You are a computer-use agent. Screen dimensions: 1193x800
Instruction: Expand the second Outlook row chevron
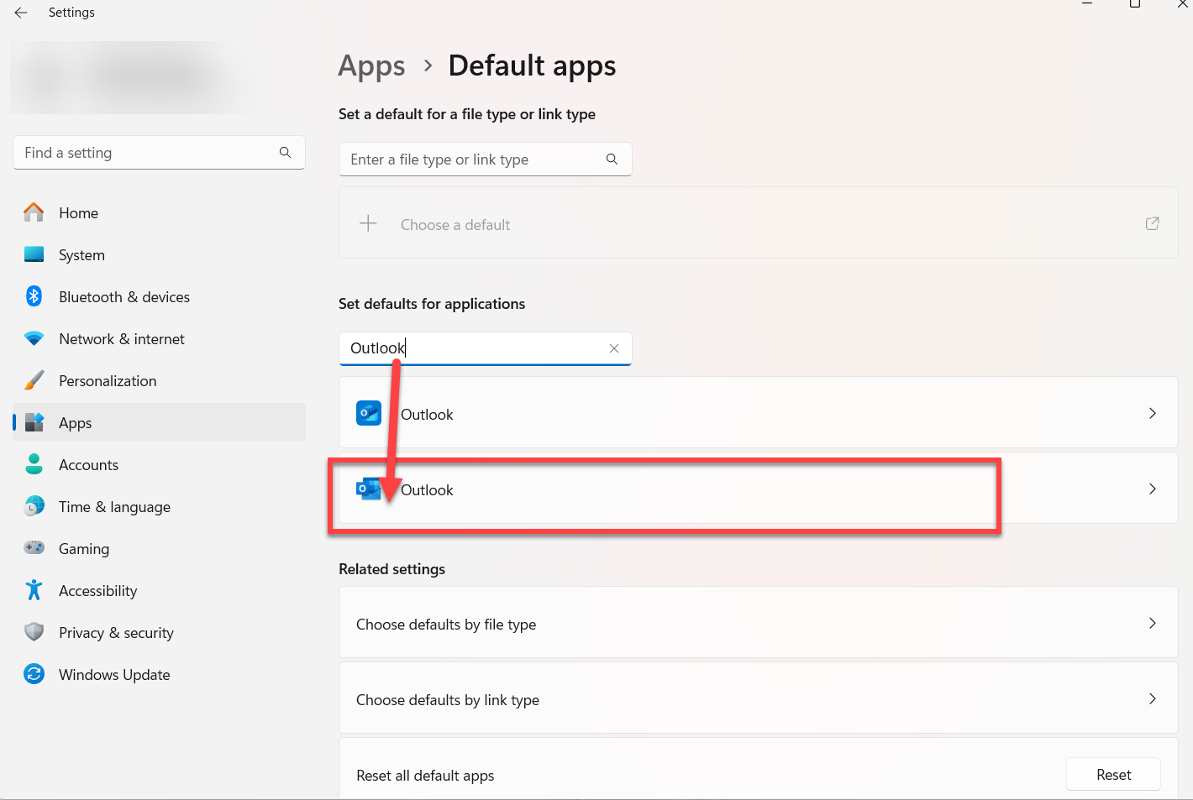(1153, 489)
